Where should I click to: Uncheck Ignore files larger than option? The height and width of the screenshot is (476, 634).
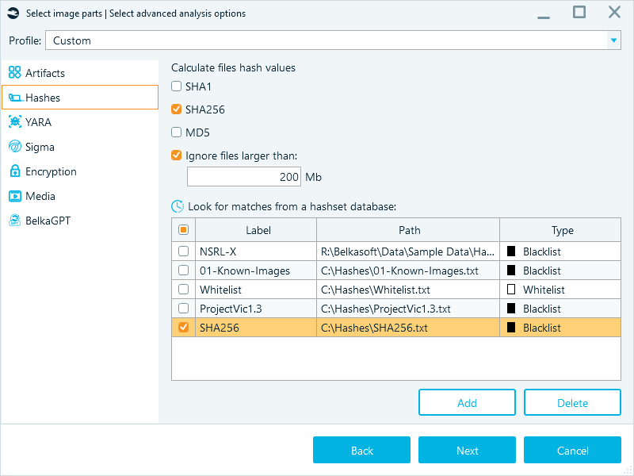coord(175,155)
